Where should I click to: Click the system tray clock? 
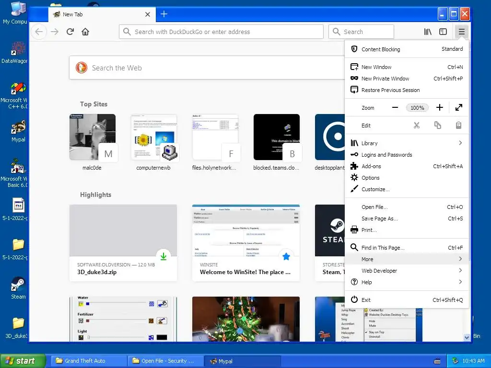click(x=473, y=361)
